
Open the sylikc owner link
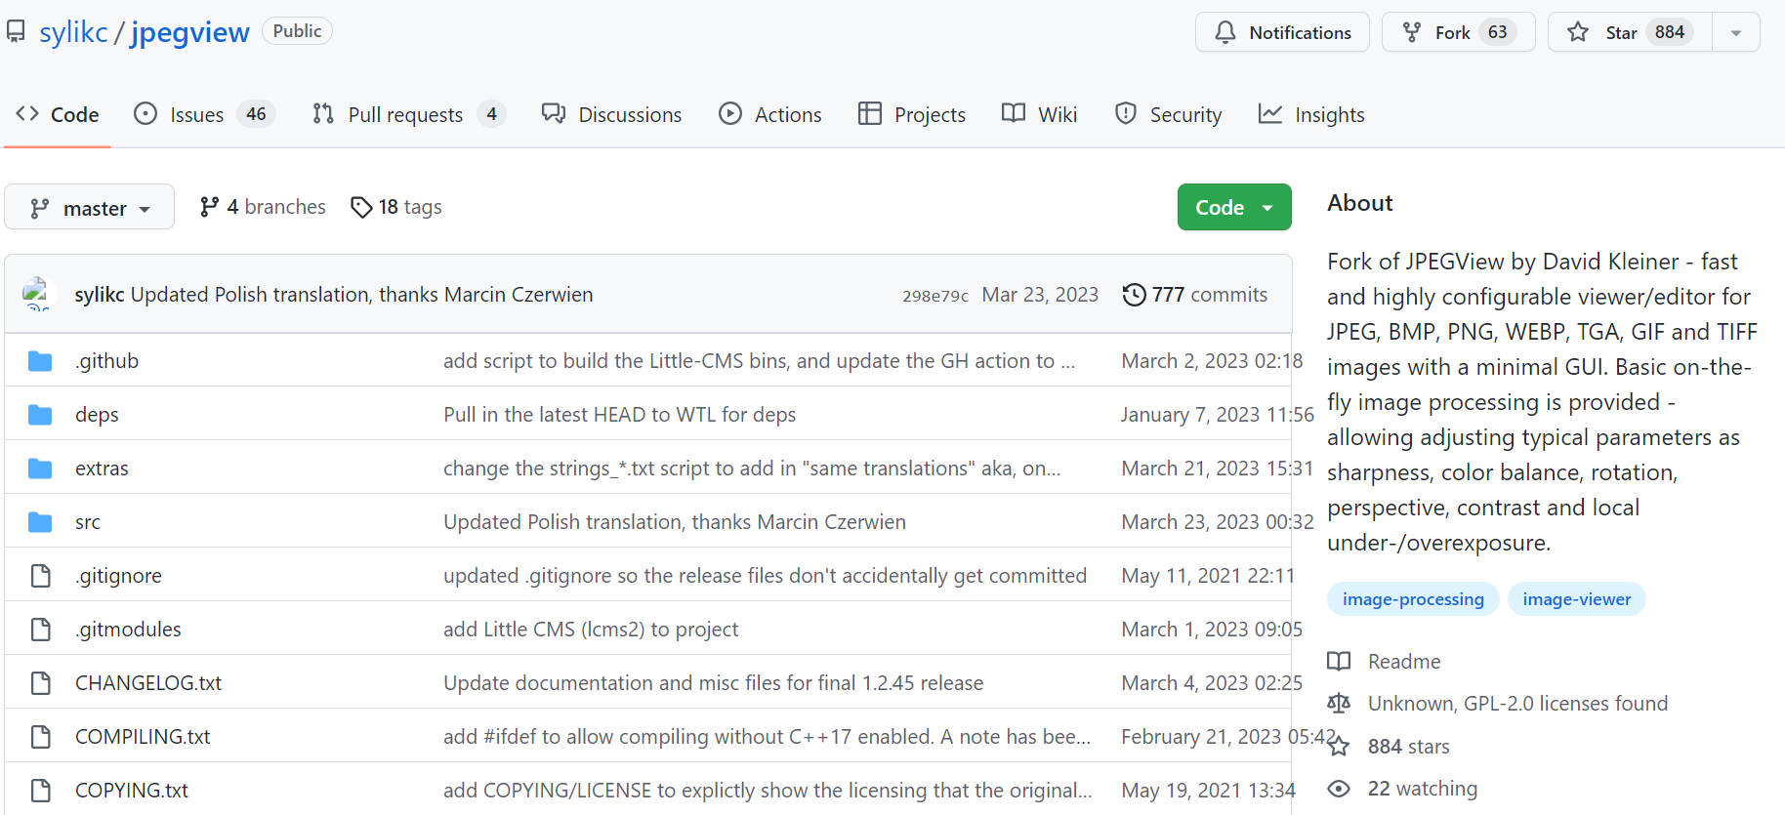pos(73,32)
